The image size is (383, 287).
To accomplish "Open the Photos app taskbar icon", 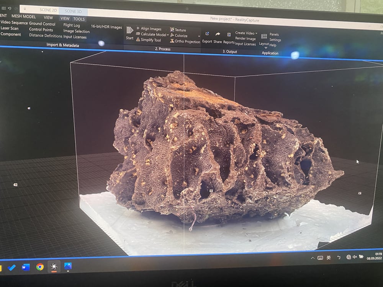I will 68,266.
